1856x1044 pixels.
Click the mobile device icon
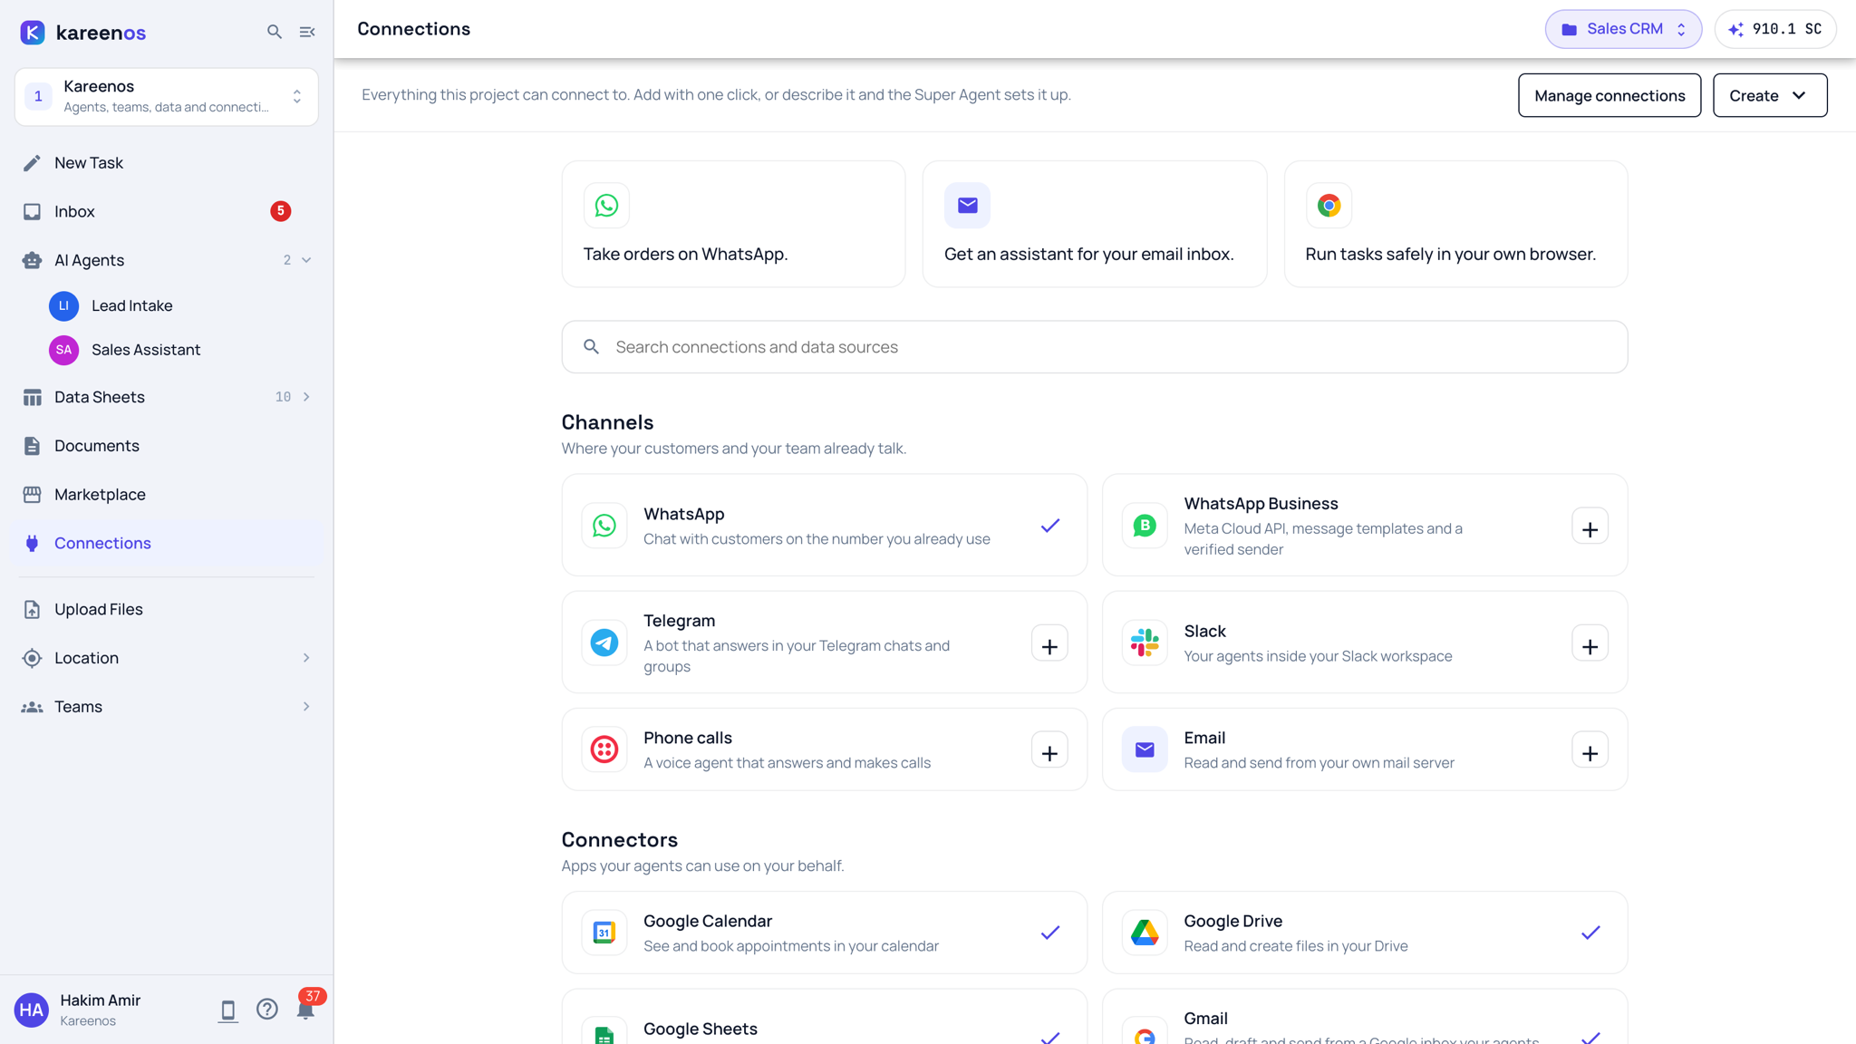click(x=227, y=1010)
